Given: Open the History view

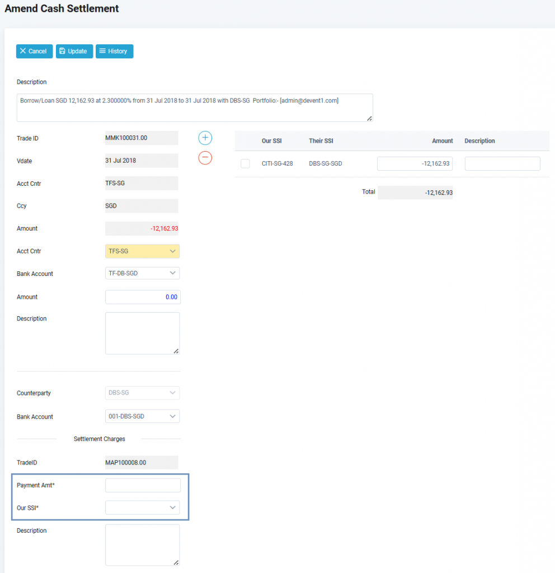Looking at the screenshot, I should pos(114,51).
